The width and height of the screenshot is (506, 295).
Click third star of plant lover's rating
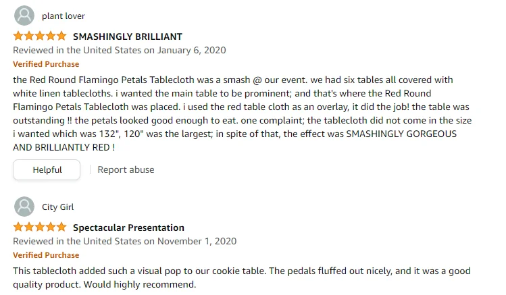click(40, 36)
